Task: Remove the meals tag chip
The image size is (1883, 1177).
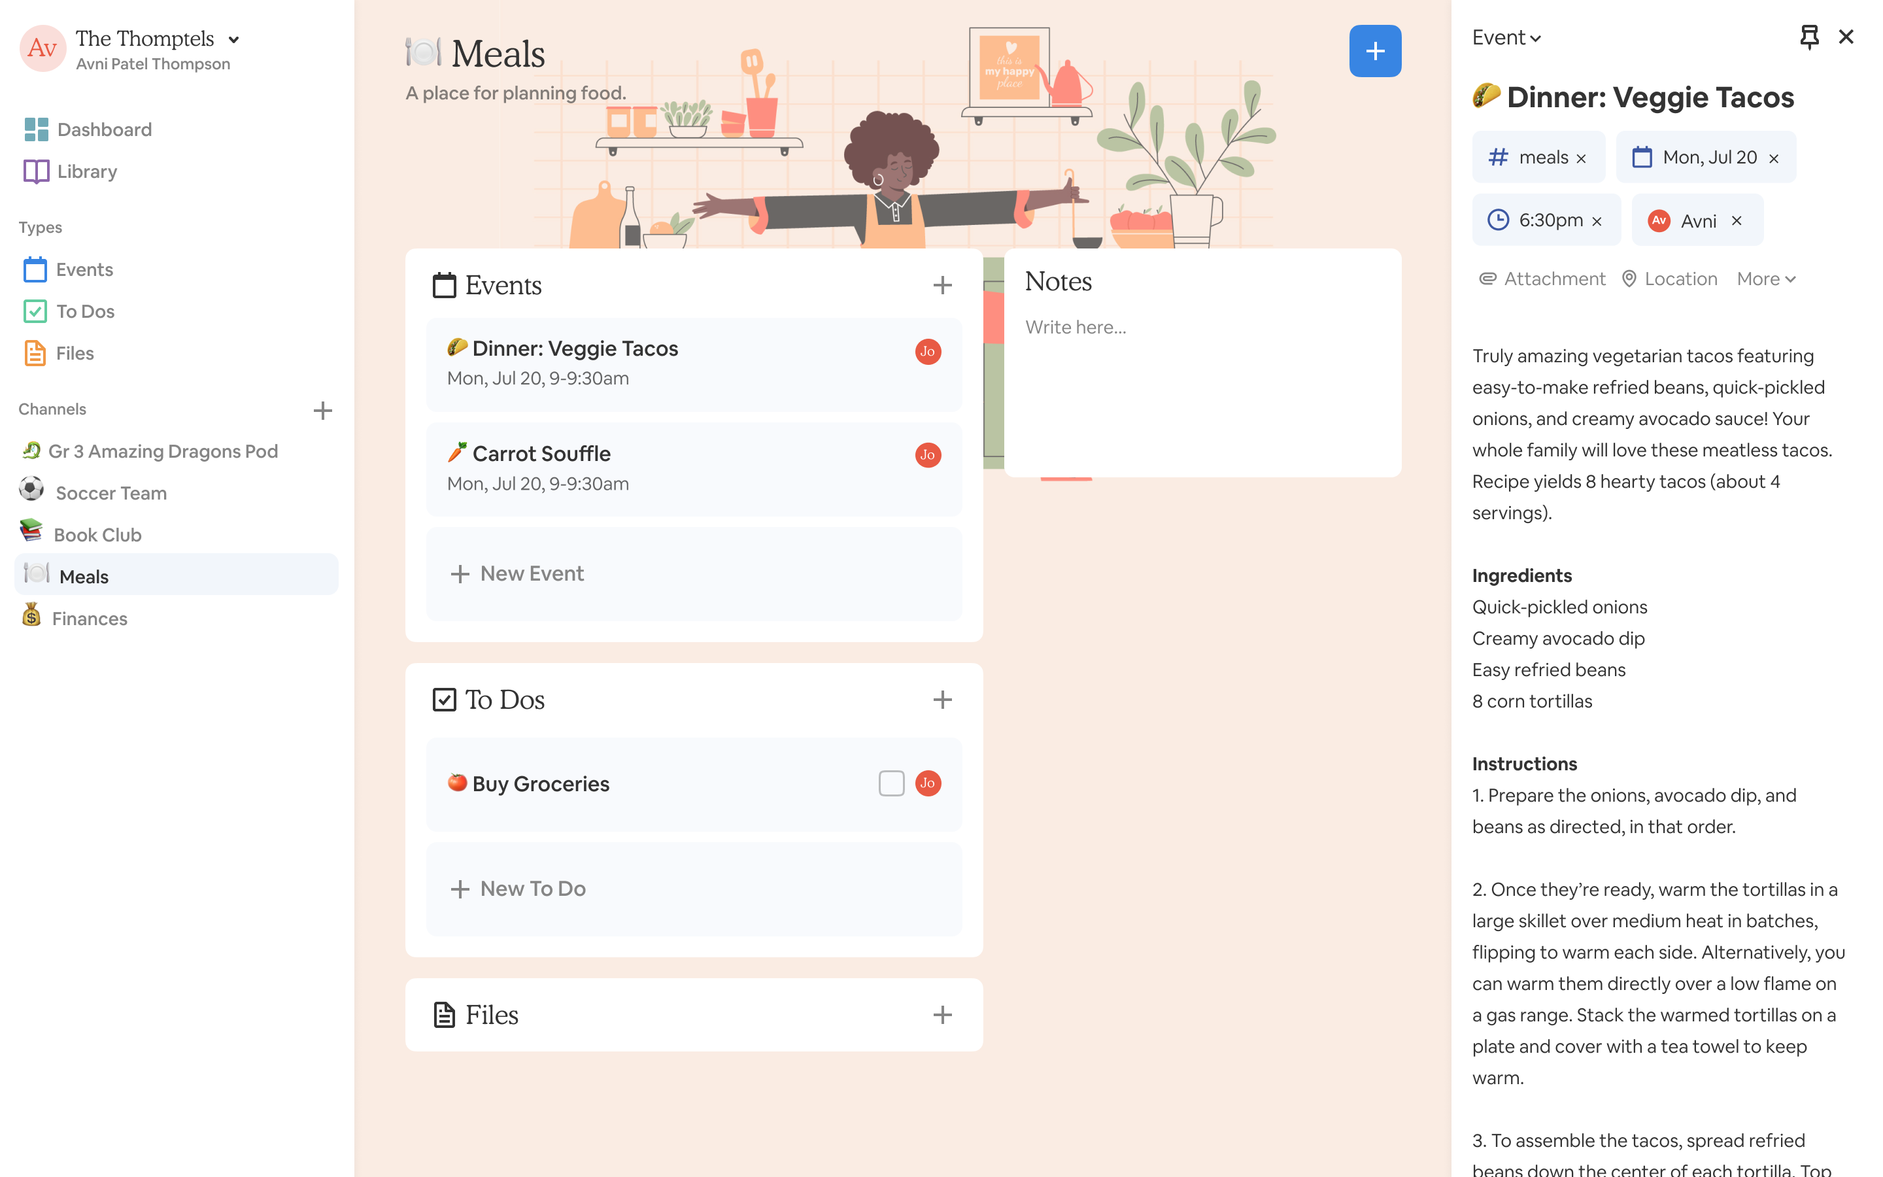Action: (x=1581, y=159)
